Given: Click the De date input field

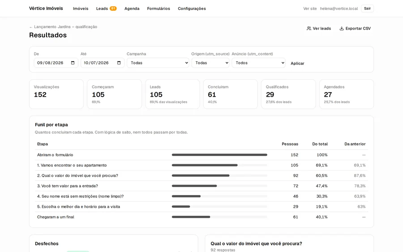Looking at the screenshot, I should pyautogui.click(x=56, y=63).
